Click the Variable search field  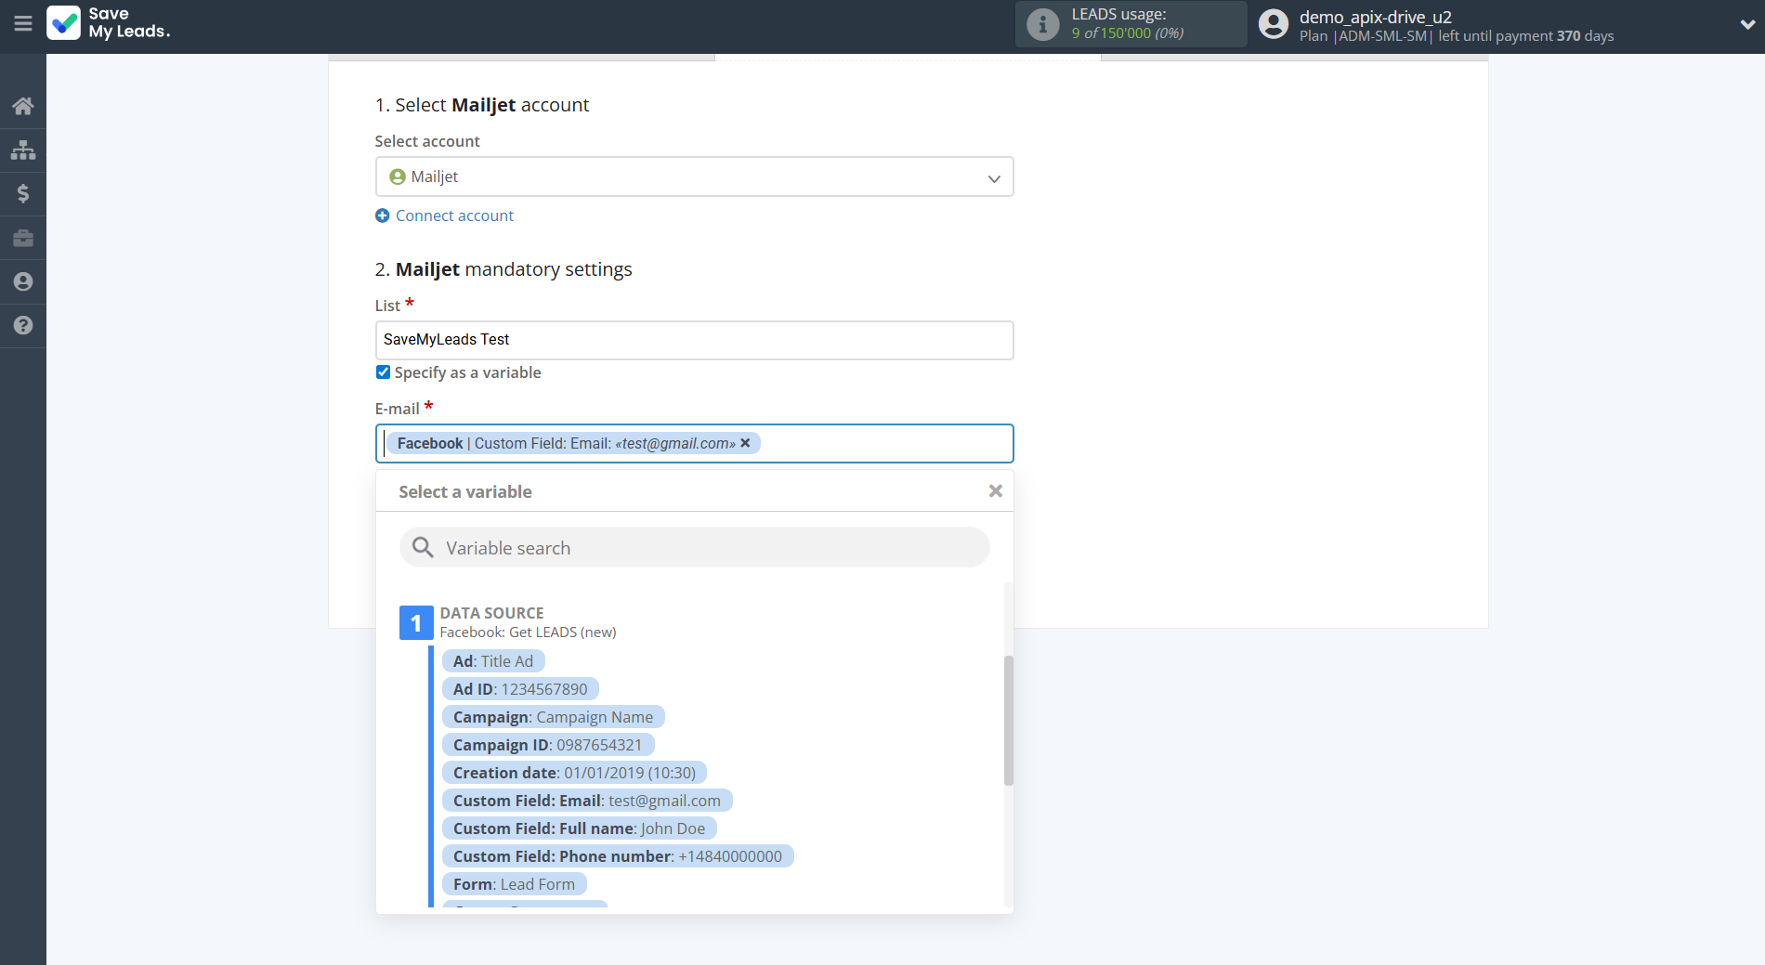point(694,547)
